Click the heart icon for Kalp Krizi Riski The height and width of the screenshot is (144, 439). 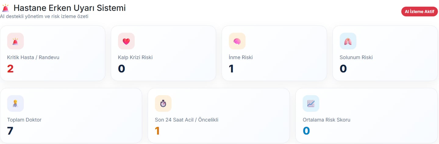(126, 41)
